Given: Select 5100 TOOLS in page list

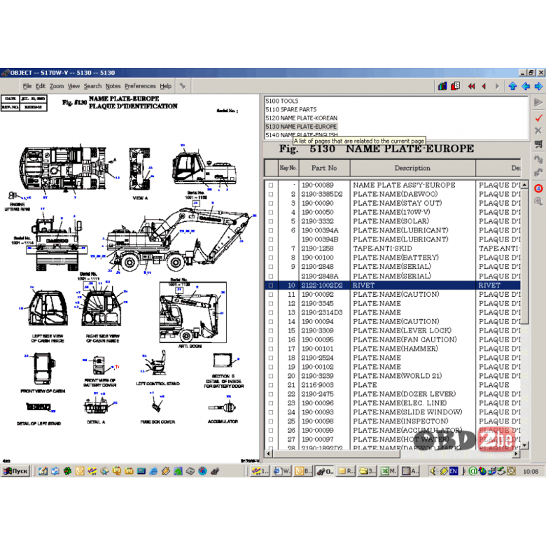Looking at the screenshot, I should click(x=282, y=101).
